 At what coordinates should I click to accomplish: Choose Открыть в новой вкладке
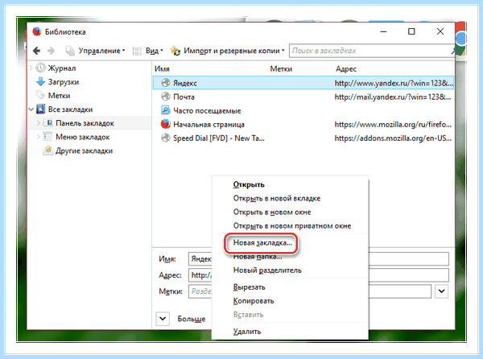pyautogui.click(x=277, y=198)
